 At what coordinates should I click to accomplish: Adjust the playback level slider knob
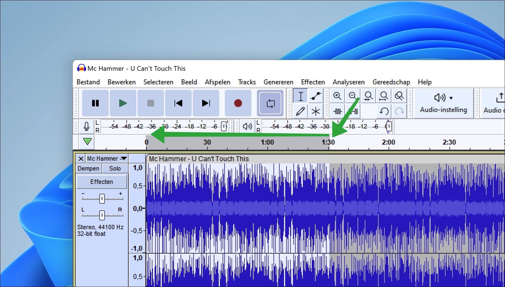point(389,126)
